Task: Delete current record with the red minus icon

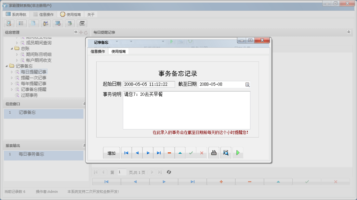Action: click(169, 152)
